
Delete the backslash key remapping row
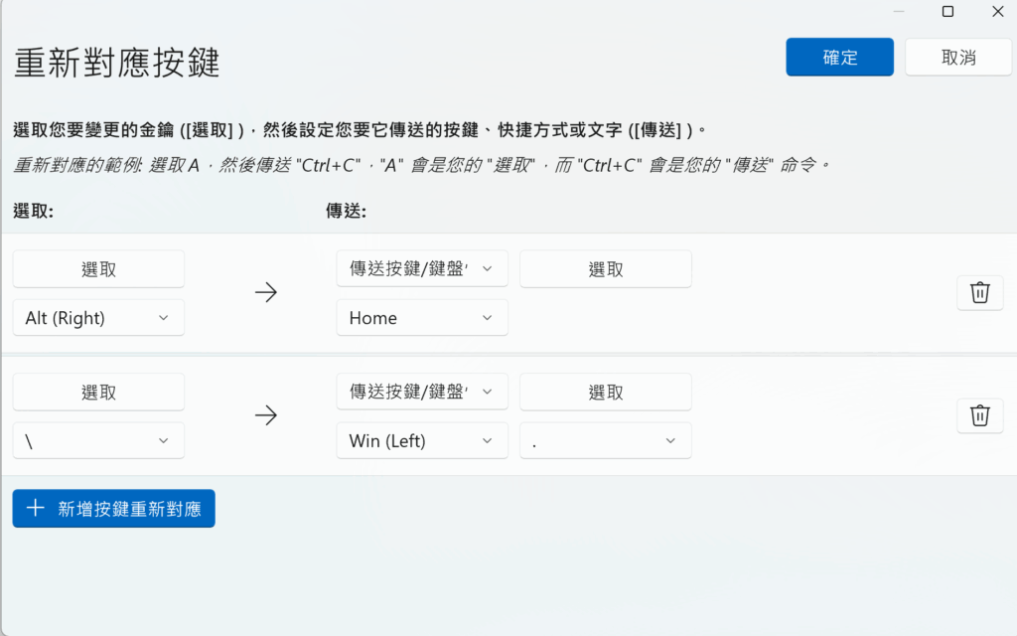[x=979, y=415]
